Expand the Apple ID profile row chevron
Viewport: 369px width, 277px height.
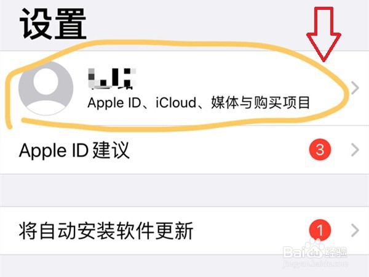(x=355, y=88)
